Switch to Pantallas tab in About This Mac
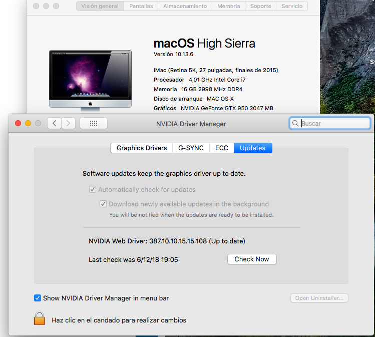375x337 pixels. pos(141,6)
